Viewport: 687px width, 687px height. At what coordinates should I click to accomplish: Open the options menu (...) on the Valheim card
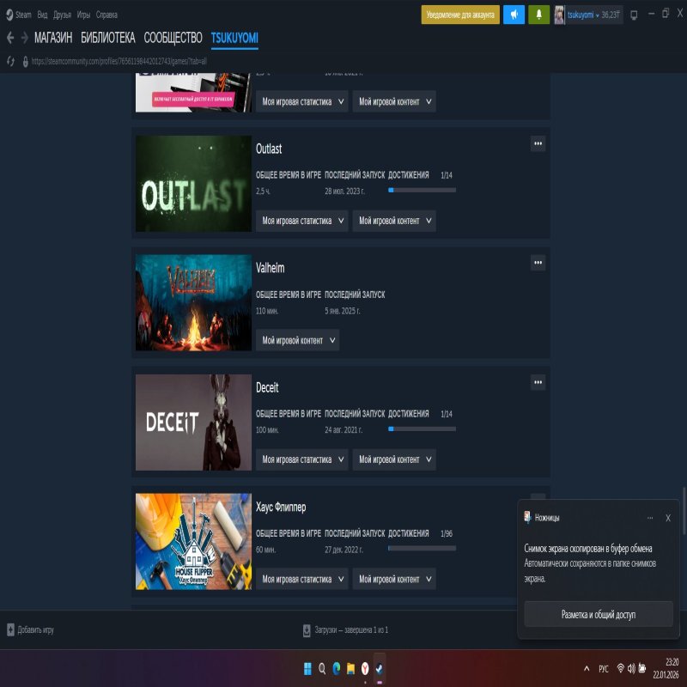coord(537,263)
